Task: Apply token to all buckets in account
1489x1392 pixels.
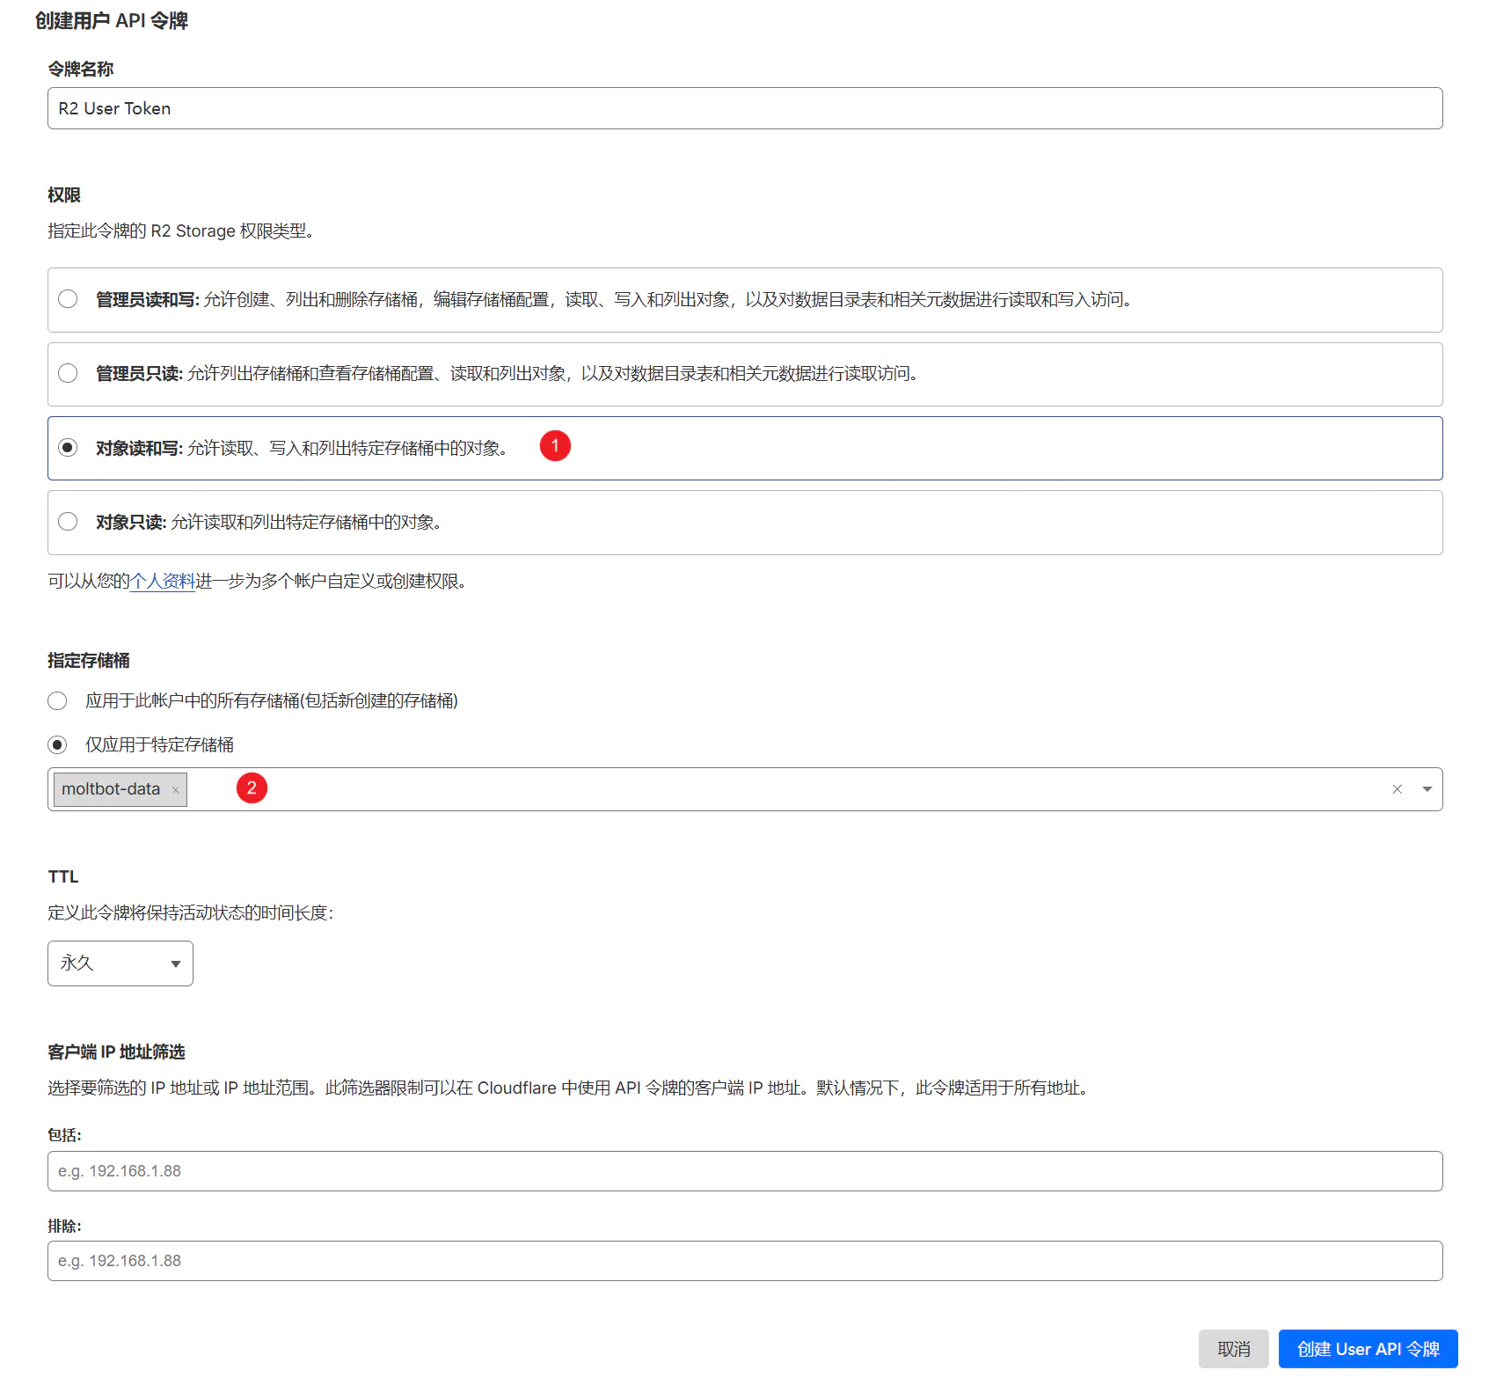Action: [57, 700]
